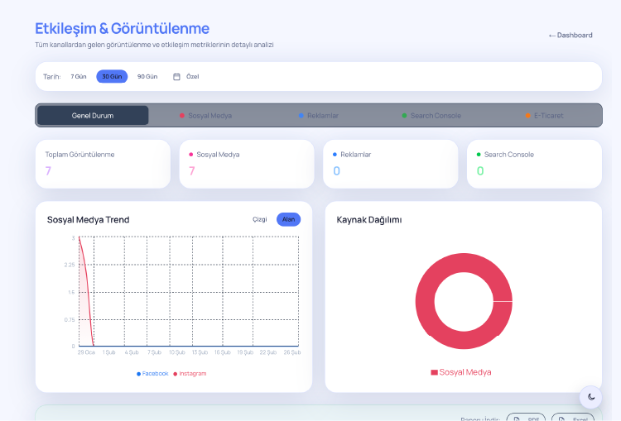Click the blue dot on Reklamlar card
The image size is (621, 421).
pyautogui.click(x=335, y=155)
